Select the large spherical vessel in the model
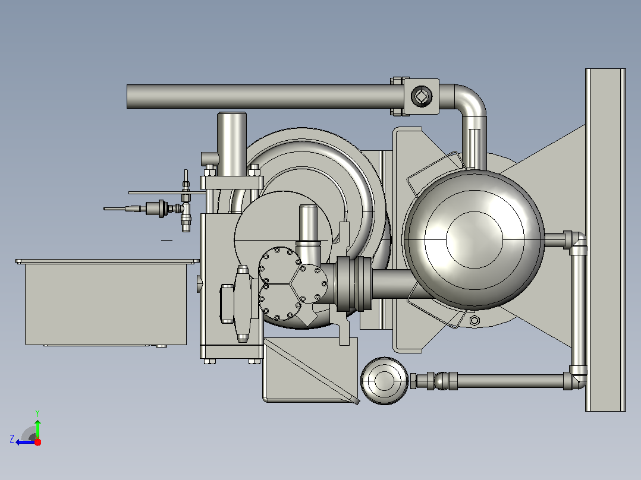This screenshot has width=641, height=480. click(475, 239)
